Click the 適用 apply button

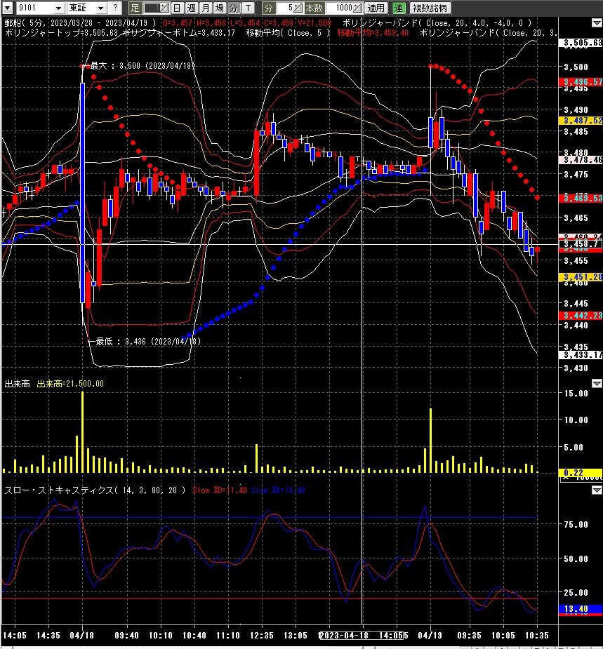point(376,8)
